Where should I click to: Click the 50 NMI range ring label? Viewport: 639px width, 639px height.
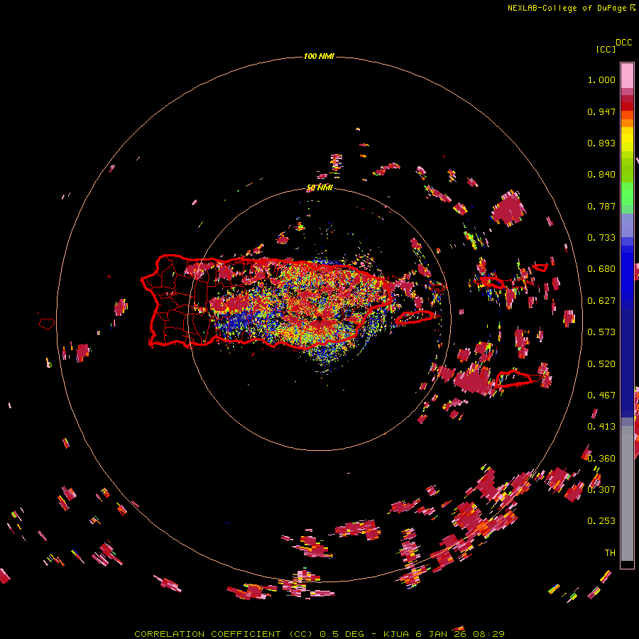click(x=319, y=188)
